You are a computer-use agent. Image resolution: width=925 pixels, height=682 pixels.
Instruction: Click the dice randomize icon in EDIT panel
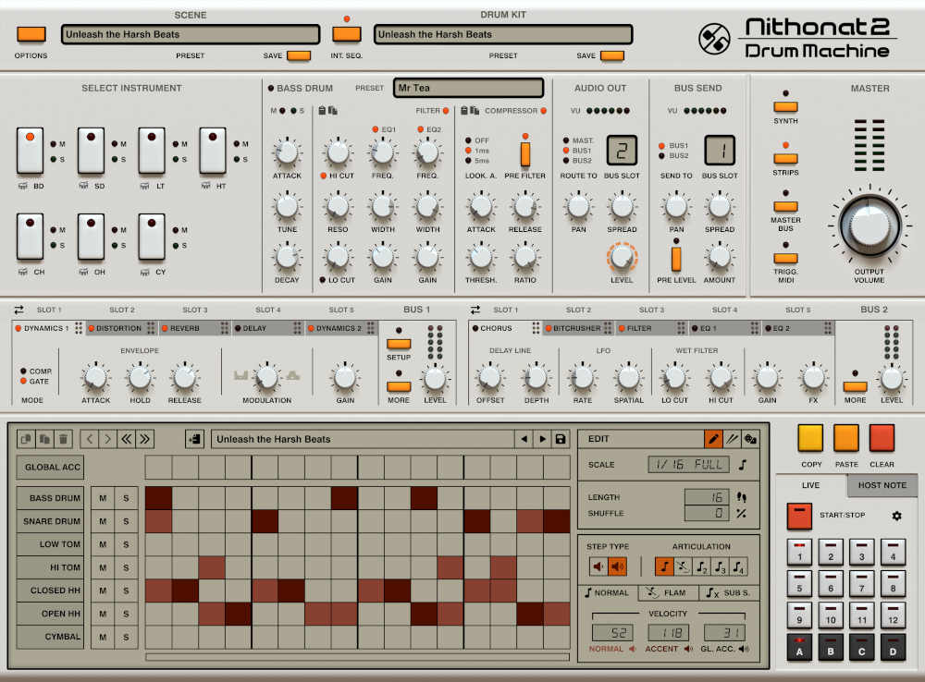coord(751,438)
